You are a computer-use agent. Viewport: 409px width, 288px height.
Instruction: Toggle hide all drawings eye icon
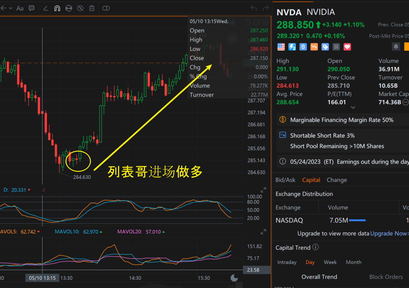80,8
